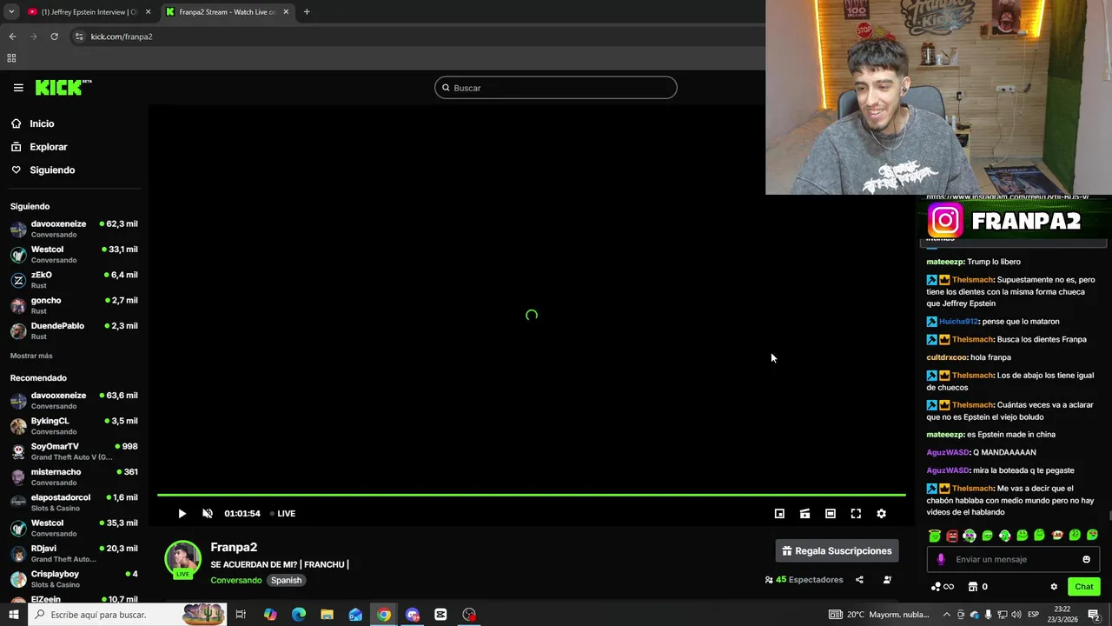Screen dimensions: 1112x626
Task: Jump to LIVE position
Action: click(x=283, y=514)
